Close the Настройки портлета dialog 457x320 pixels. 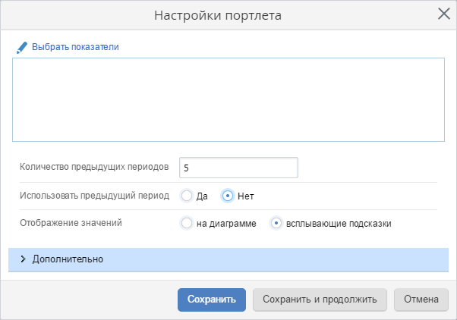444,13
